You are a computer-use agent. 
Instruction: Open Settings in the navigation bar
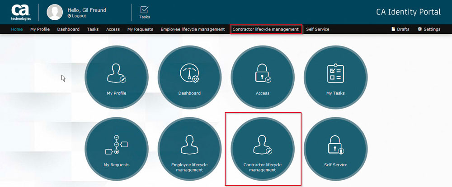point(429,29)
